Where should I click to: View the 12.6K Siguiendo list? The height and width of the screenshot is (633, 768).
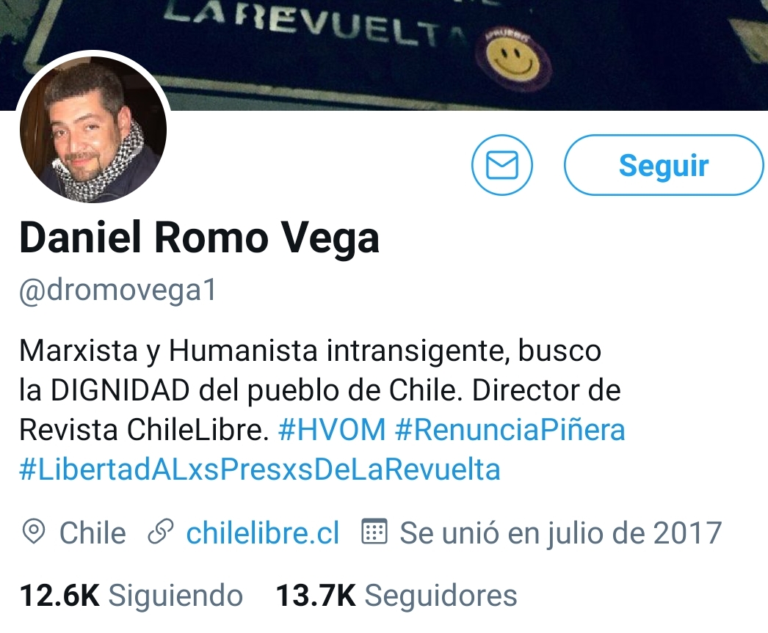[131, 596]
